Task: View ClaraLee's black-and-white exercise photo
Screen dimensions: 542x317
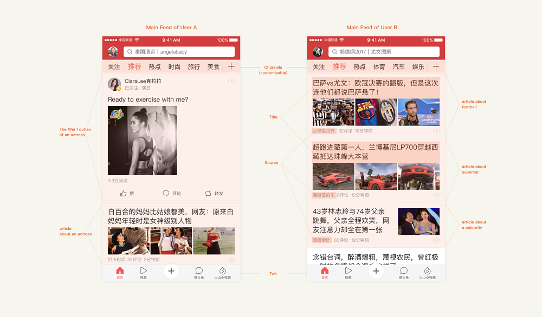Action: pyautogui.click(x=143, y=140)
